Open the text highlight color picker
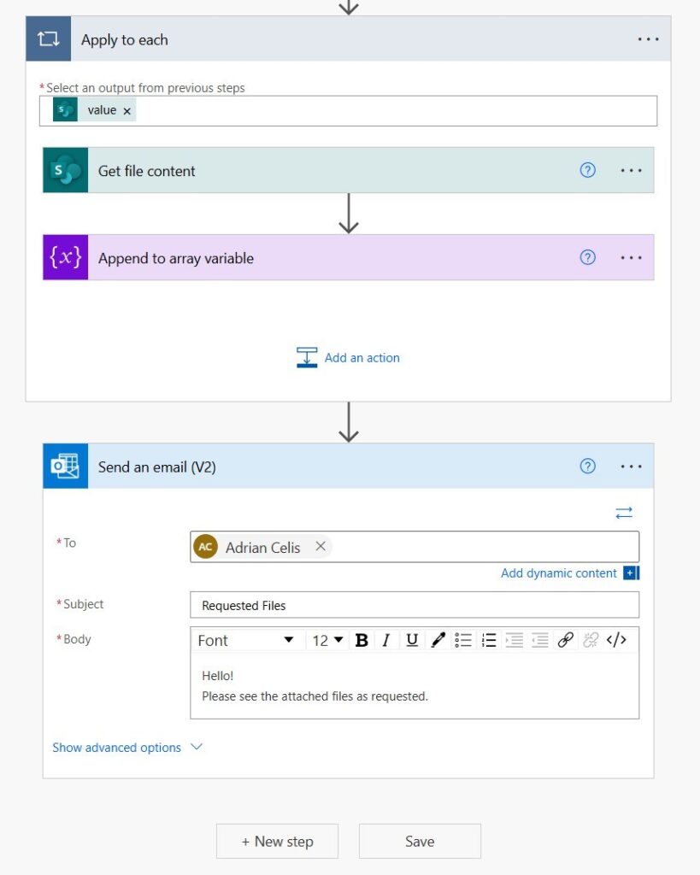Viewport: 700px width, 875px height. (x=438, y=640)
